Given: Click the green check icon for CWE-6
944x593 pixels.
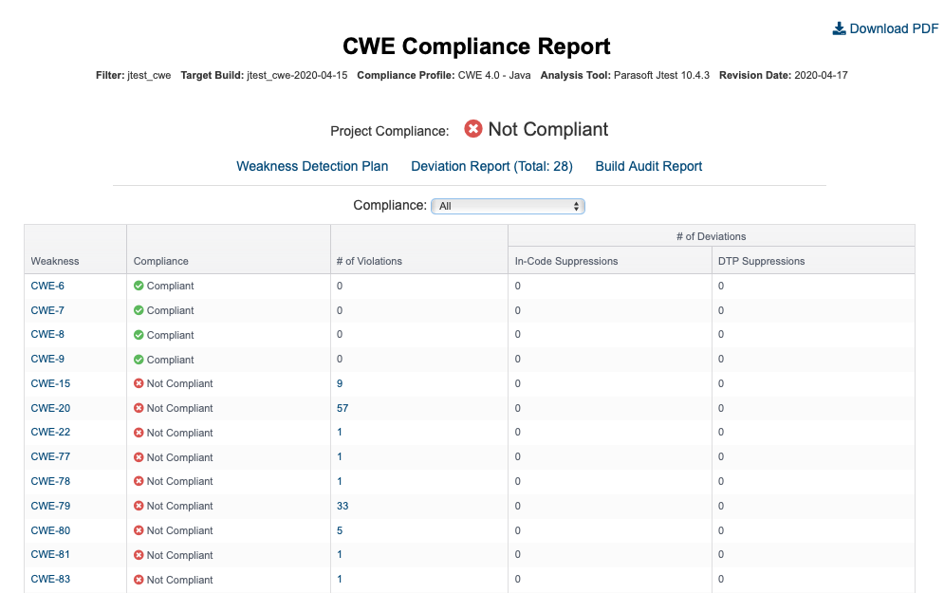Looking at the screenshot, I should [139, 286].
